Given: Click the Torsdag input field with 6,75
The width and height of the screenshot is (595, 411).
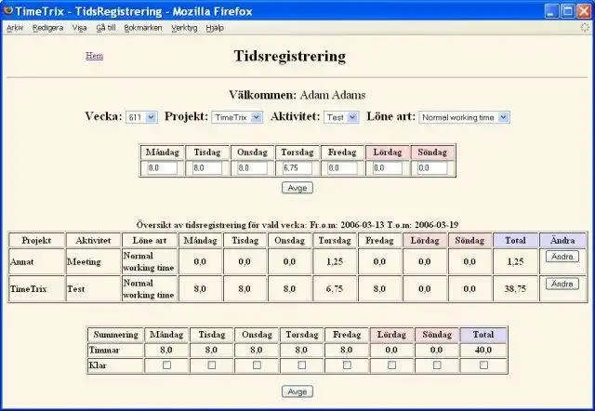Looking at the screenshot, I should point(297,167).
